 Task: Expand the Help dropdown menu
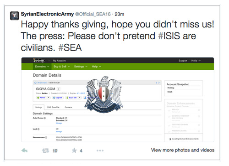(x=96, y=67)
